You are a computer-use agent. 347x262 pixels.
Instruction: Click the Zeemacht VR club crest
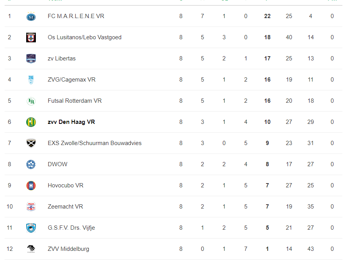31,207
